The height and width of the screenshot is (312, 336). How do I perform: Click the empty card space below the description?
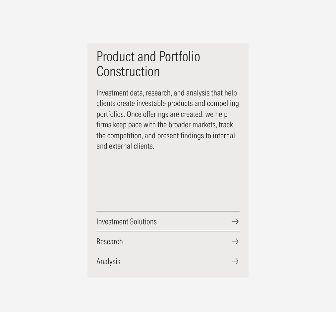click(168, 179)
